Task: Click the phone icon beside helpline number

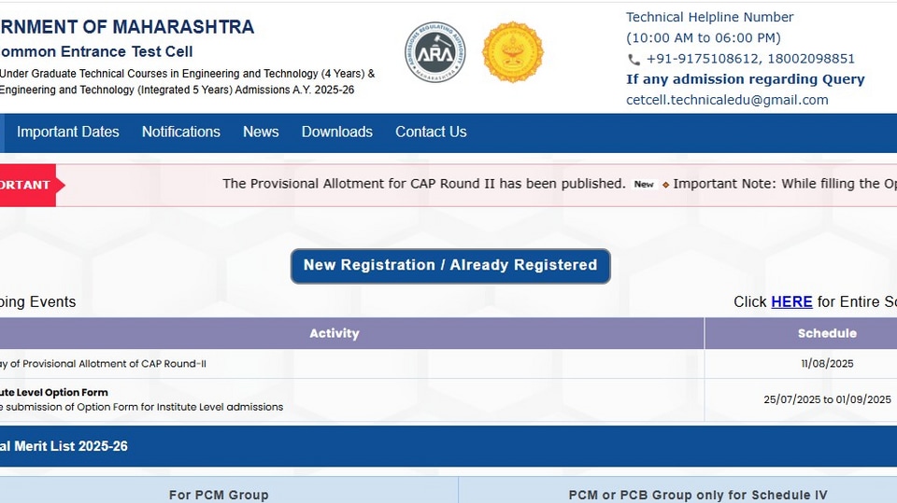Action: point(634,59)
